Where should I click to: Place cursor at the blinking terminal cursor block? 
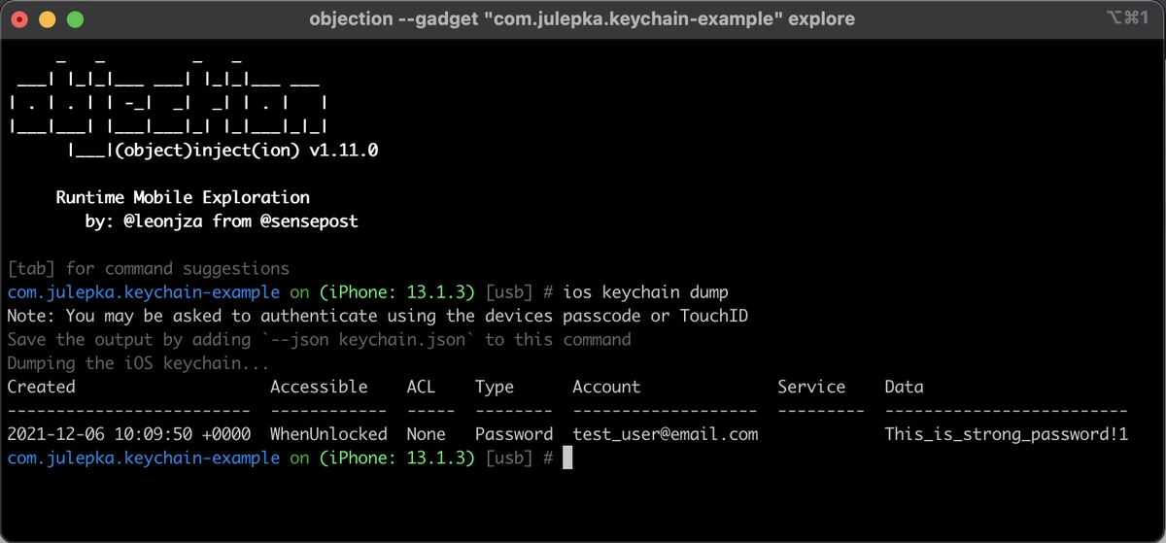point(567,458)
